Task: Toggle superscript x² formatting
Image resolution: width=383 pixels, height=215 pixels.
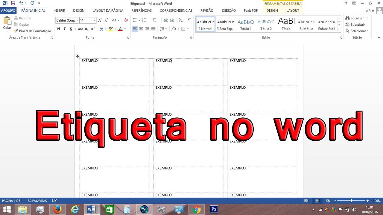Action: click(93, 29)
